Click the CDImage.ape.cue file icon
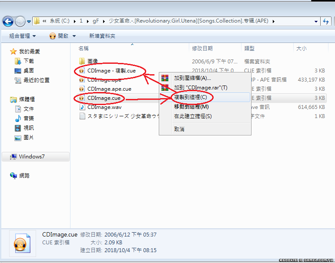Viewport: 335px width, 263px height. coord(81,89)
